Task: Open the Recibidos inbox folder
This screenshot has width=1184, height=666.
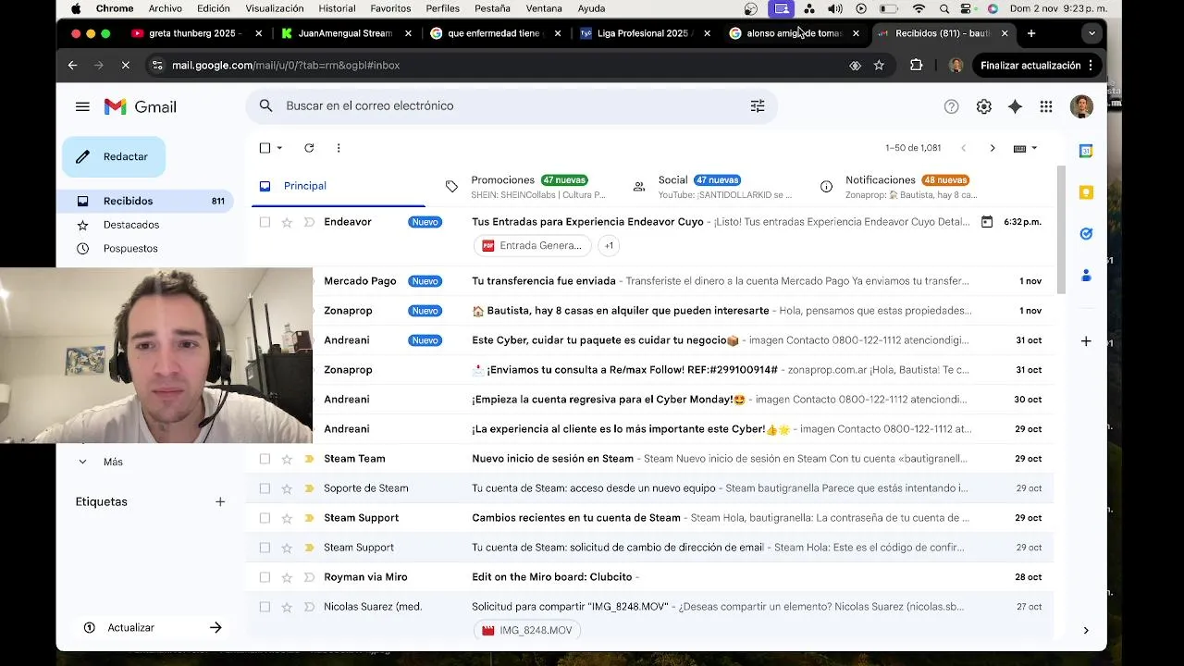Action: 145,201
